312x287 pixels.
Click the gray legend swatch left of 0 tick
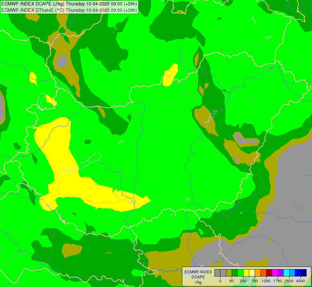[217, 273]
